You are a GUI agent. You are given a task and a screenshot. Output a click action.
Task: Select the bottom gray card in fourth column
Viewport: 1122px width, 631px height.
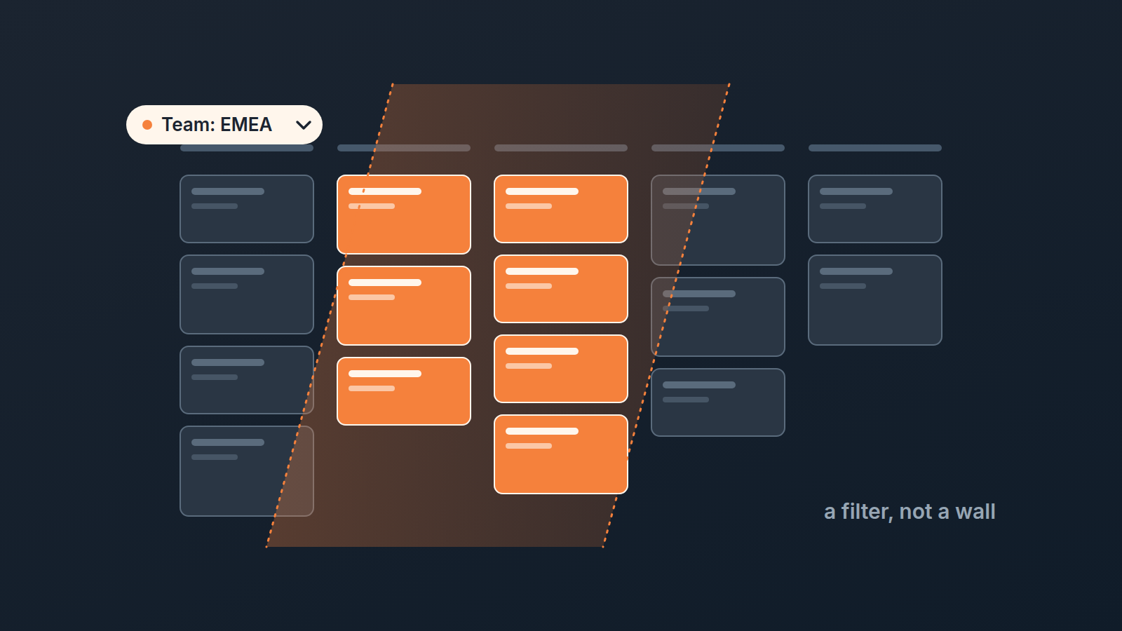tap(718, 402)
